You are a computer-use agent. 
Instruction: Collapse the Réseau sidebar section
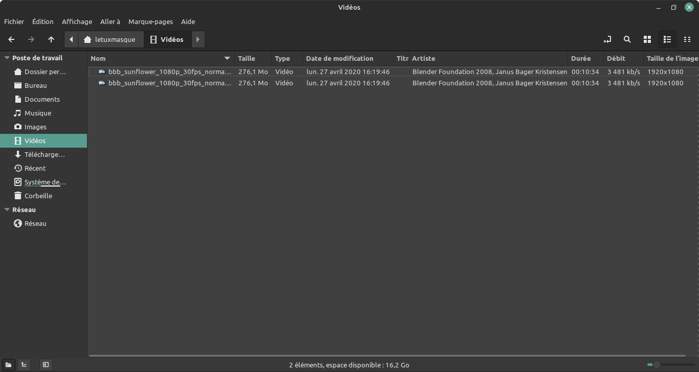click(7, 210)
